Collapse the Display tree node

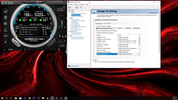pos(69,18)
